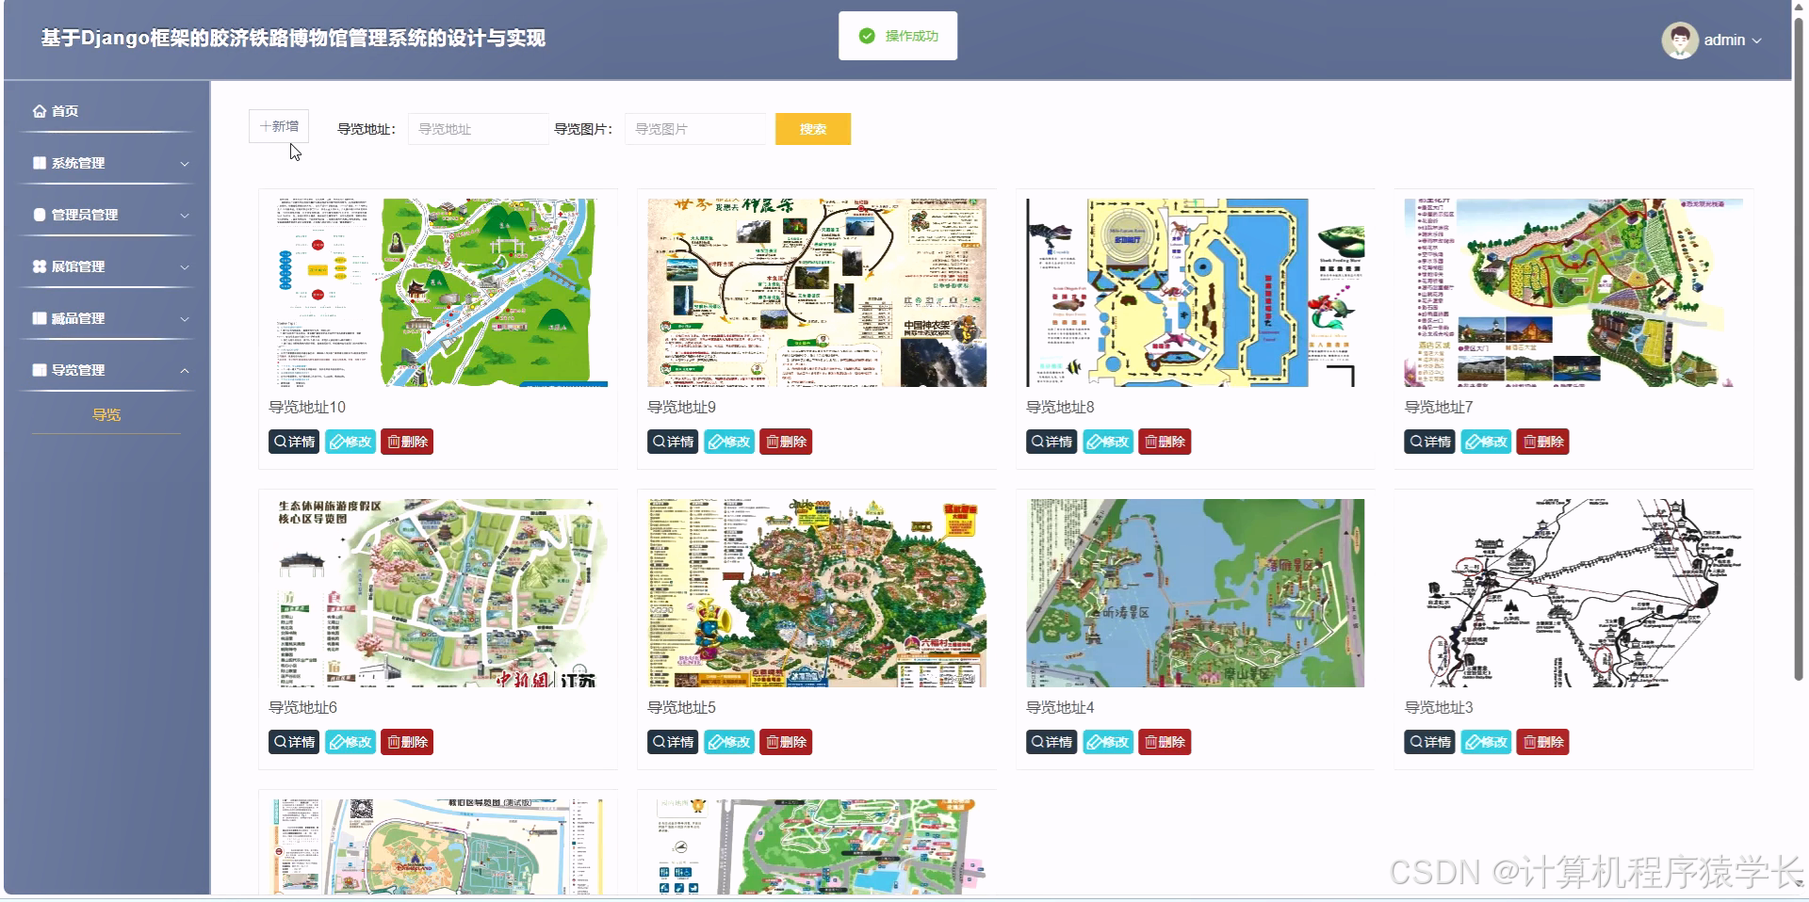Open 导览地址5 map thumbnail
This screenshot has height=902, width=1809.
click(817, 593)
